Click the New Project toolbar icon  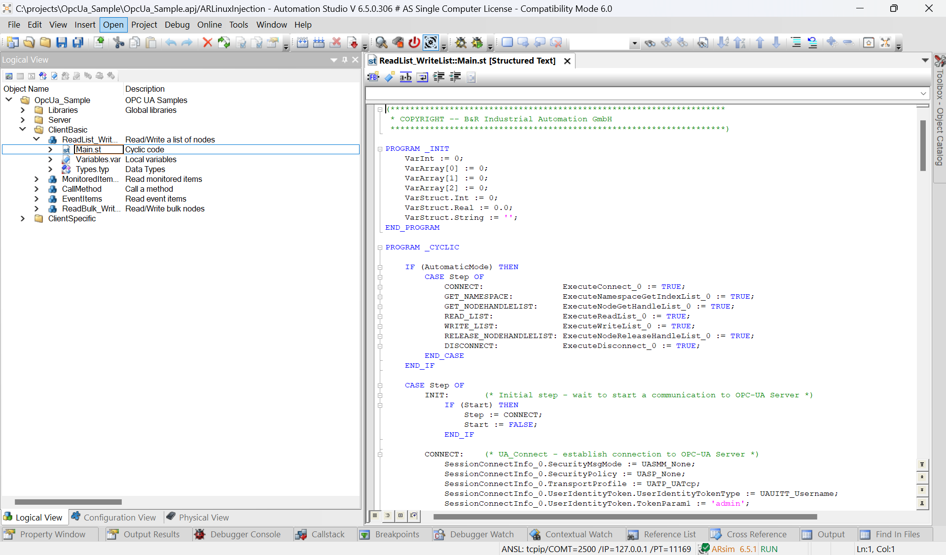point(13,42)
